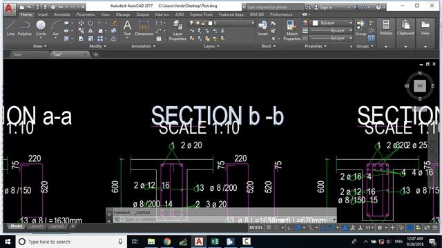Open the Express Tools ribbon tab
Image resolution: width=442 pixels, height=248 pixels.
click(201, 14)
